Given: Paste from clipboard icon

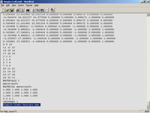Looking at the screenshot, I should click(42, 10).
